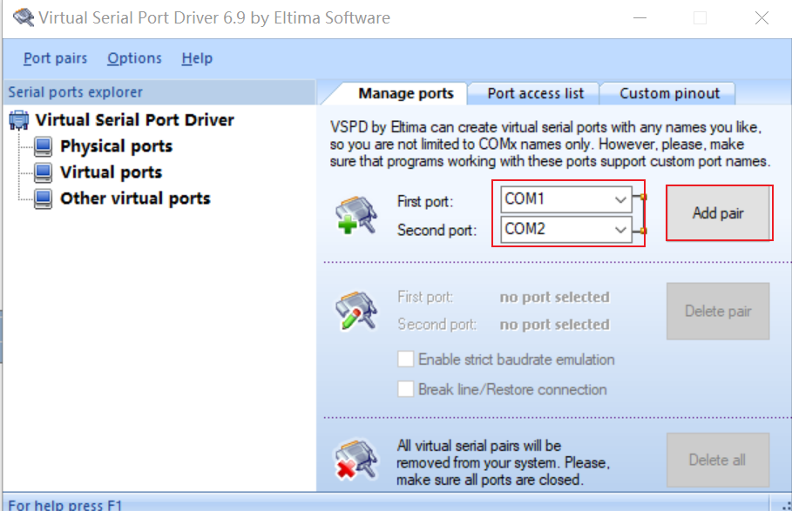The width and height of the screenshot is (792, 511).
Task: Click the 'For help press F1' status text
Action: pyautogui.click(x=65, y=504)
